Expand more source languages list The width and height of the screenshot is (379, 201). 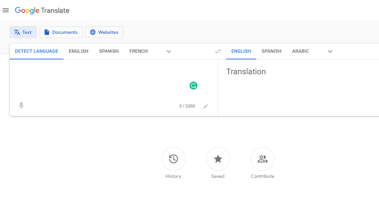[169, 51]
